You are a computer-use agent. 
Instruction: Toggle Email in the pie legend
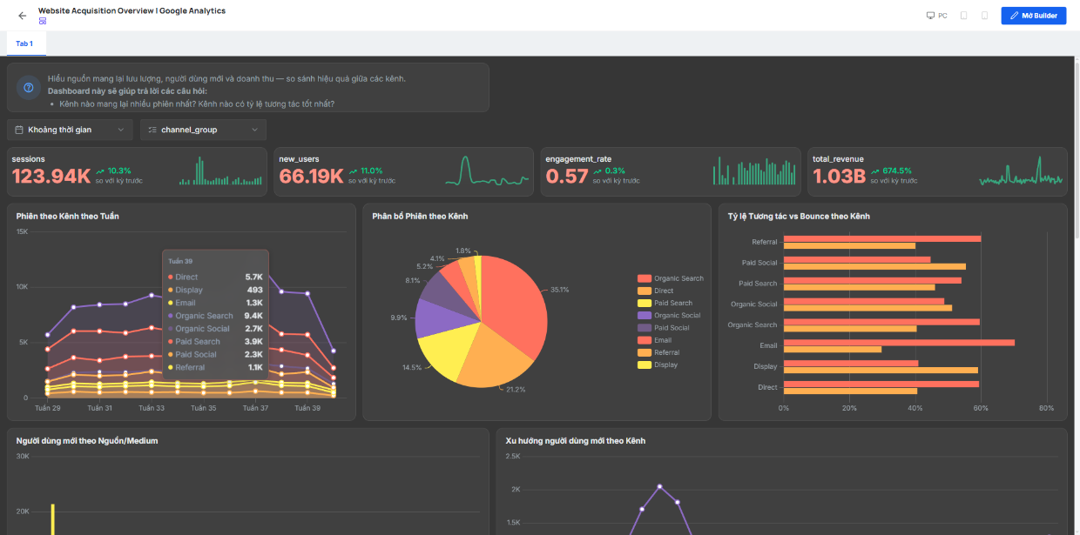(x=655, y=340)
